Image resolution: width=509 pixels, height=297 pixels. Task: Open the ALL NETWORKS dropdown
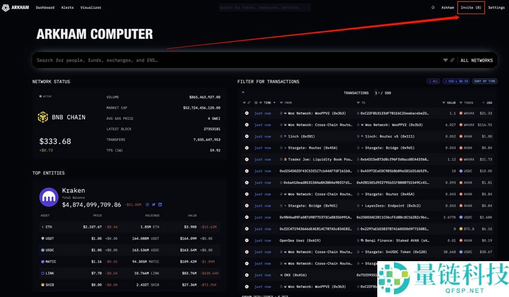pos(476,60)
